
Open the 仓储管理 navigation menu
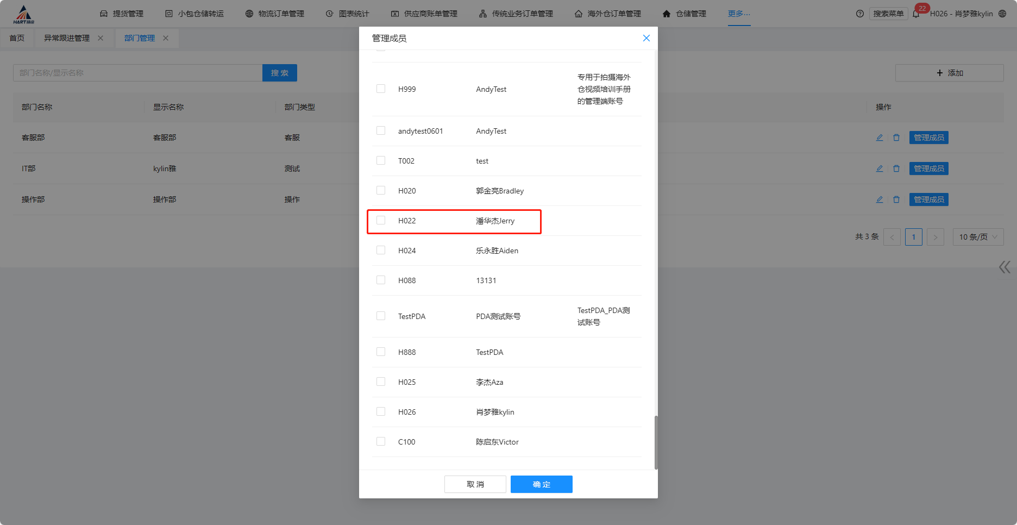click(685, 14)
